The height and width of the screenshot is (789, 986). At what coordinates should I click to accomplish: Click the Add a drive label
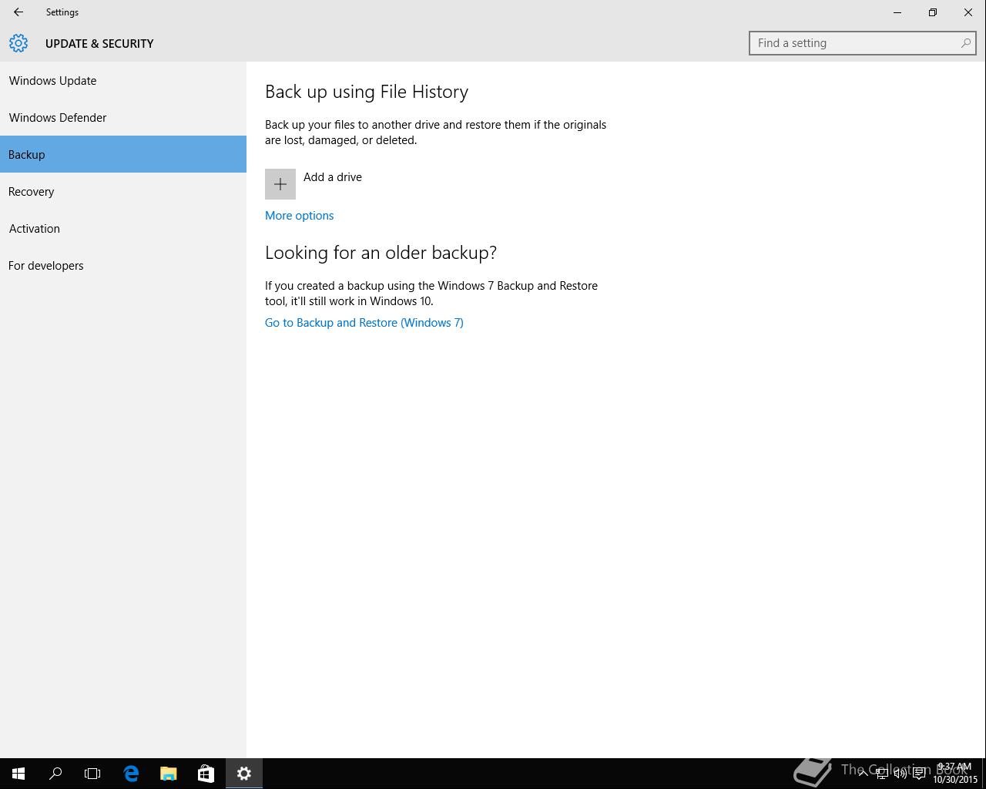click(333, 177)
